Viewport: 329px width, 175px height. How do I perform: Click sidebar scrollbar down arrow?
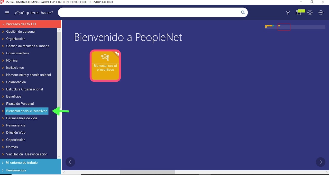pyautogui.click(x=59, y=156)
